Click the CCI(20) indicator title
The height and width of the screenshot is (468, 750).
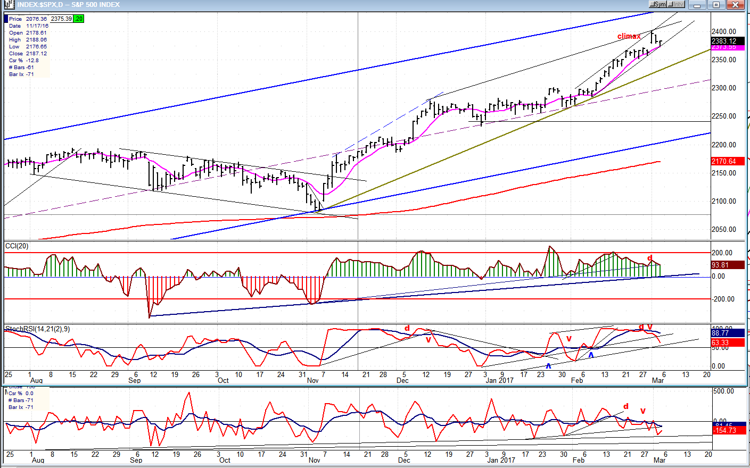[x=17, y=246]
